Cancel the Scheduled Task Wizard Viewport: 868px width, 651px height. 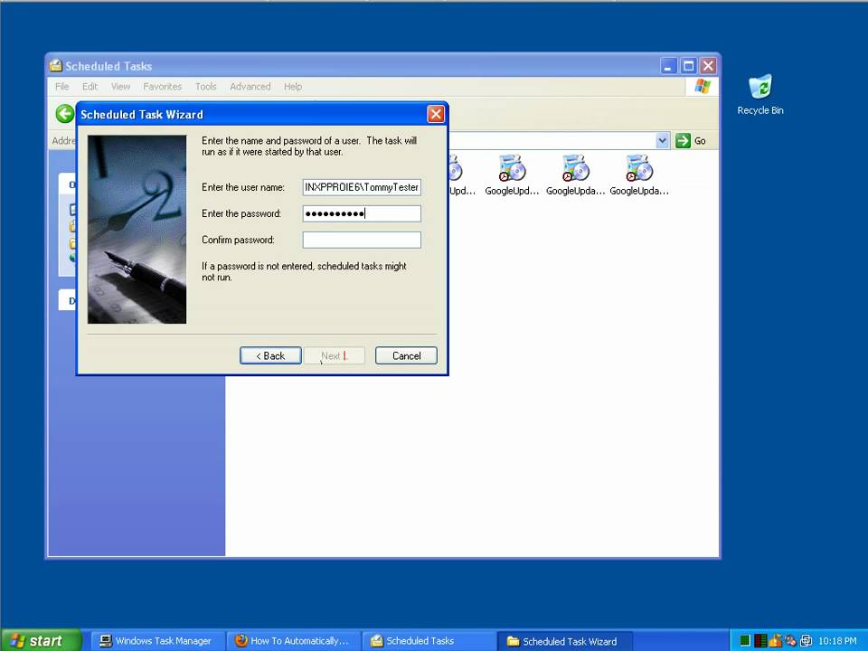tap(406, 355)
